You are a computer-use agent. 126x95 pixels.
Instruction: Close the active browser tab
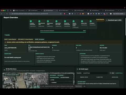pyautogui.click(x=57, y=11)
